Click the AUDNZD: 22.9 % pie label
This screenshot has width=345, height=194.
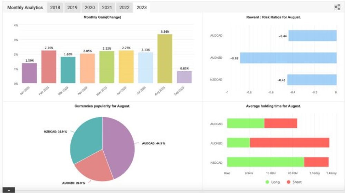pyautogui.click(x=74, y=183)
